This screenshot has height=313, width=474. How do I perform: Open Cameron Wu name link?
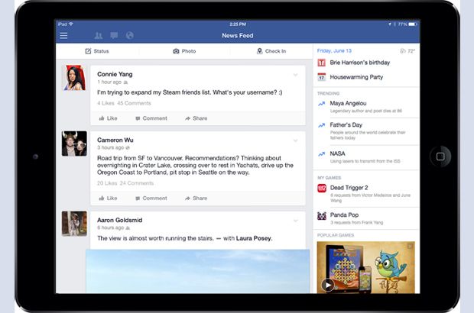point(115,140)
